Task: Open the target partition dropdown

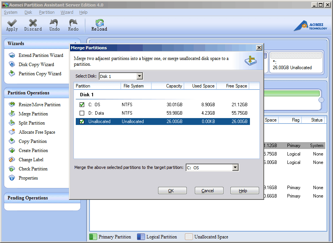Action: (x=235, y=167)
